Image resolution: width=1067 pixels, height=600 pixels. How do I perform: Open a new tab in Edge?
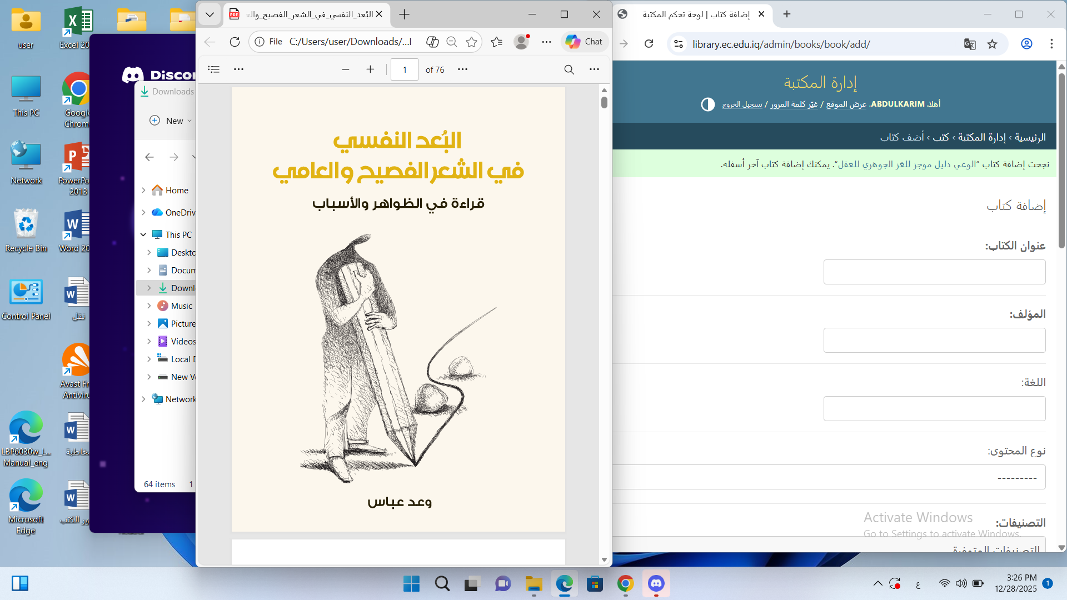click(405, 14)
